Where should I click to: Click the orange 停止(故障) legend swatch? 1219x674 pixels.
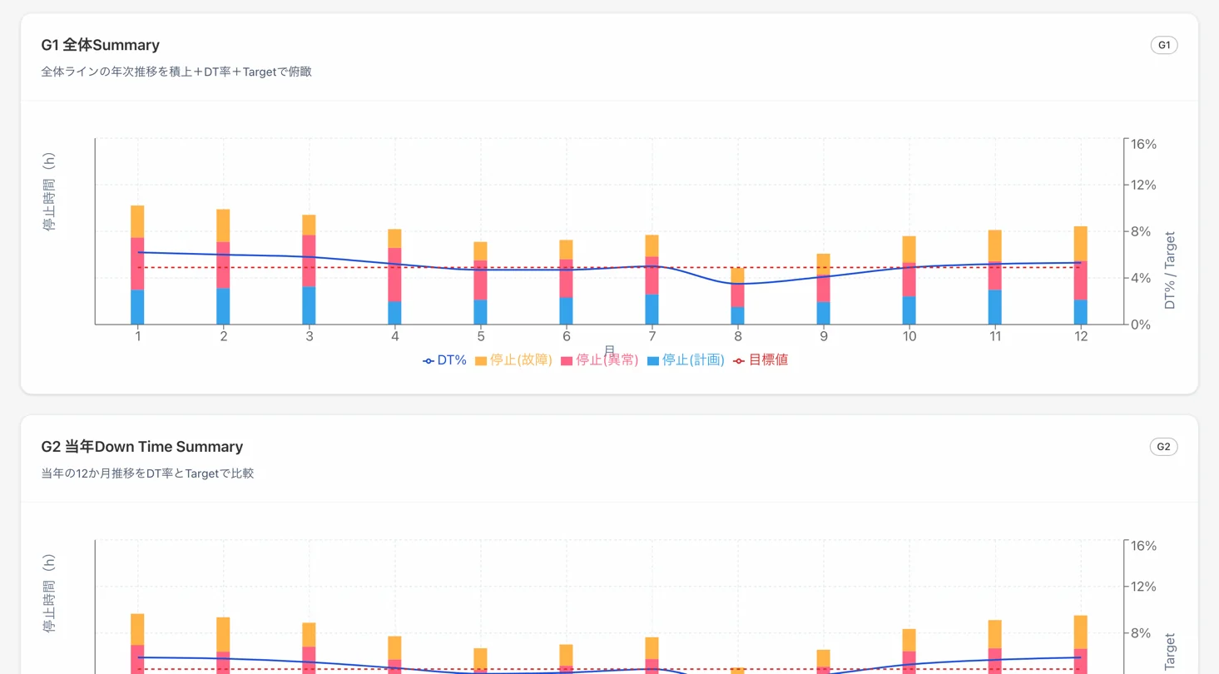[x=481, y=361]
